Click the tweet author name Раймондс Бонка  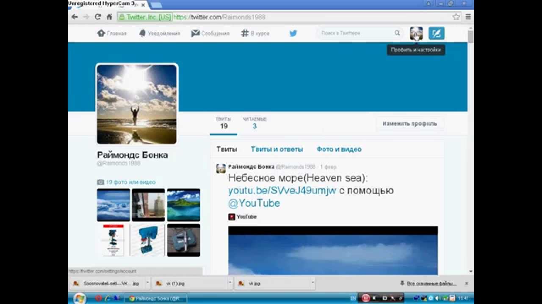click(x=251, y=167)
